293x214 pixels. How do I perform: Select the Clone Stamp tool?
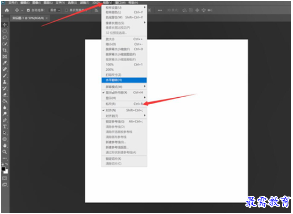[5, 82]
